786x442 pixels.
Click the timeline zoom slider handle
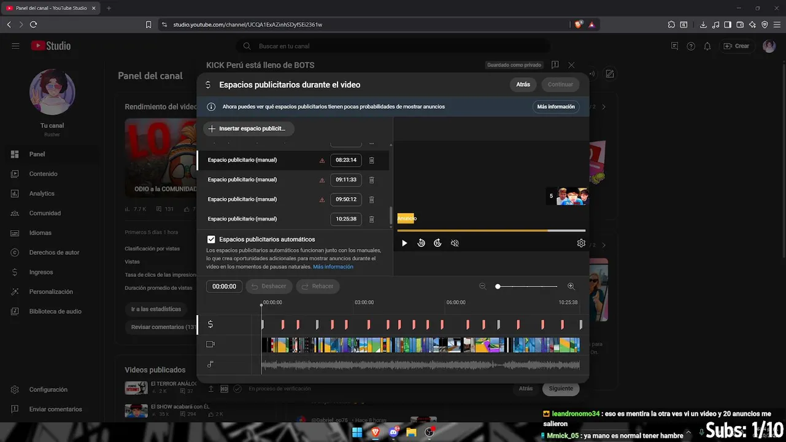498,286
